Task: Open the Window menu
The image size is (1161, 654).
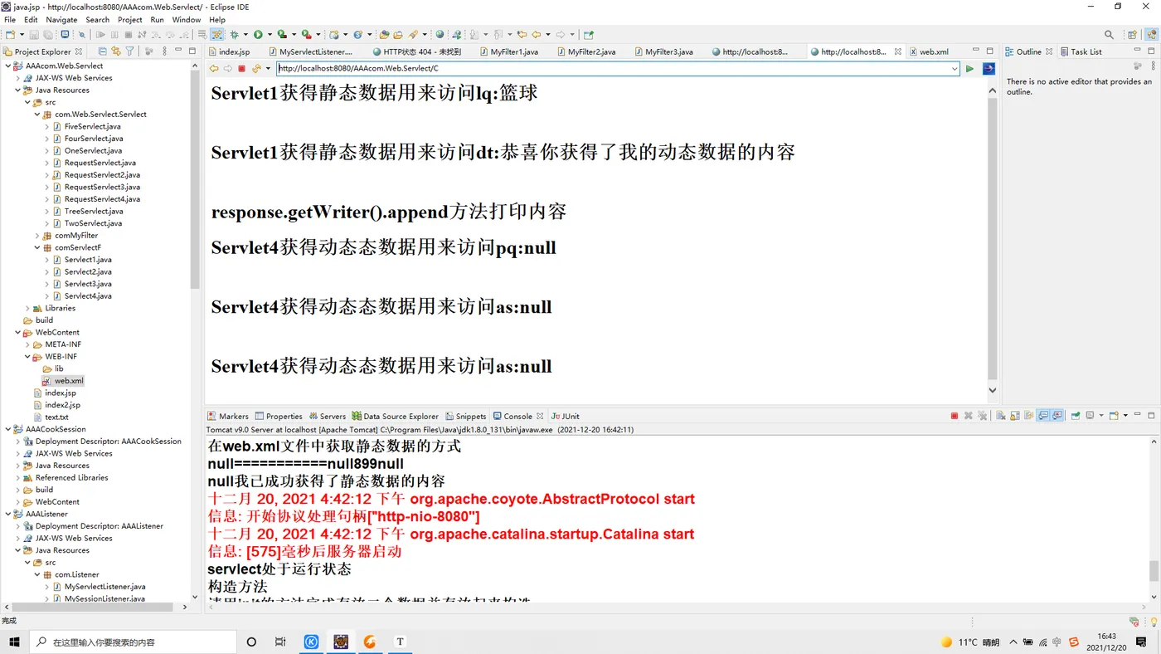Action: [x=187, y=20]
